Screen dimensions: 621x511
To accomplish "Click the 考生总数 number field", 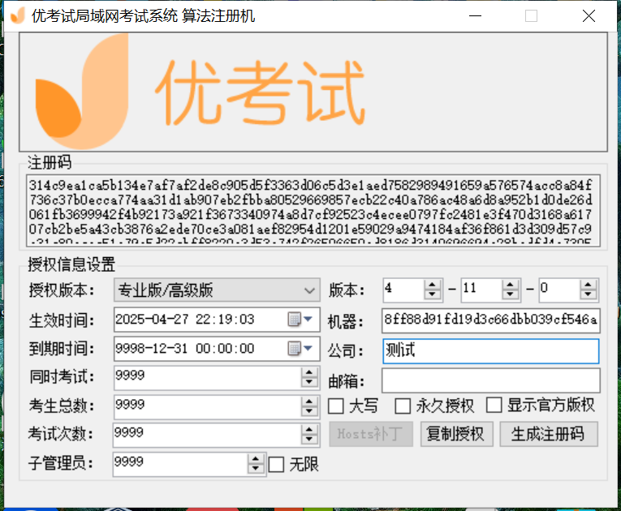I will [208, 406].
